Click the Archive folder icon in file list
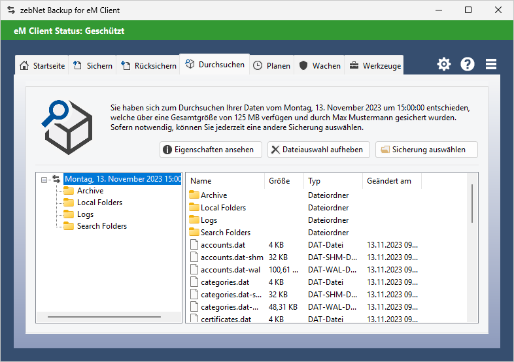This screenshot has width=514, height=362. click(194, 195)
